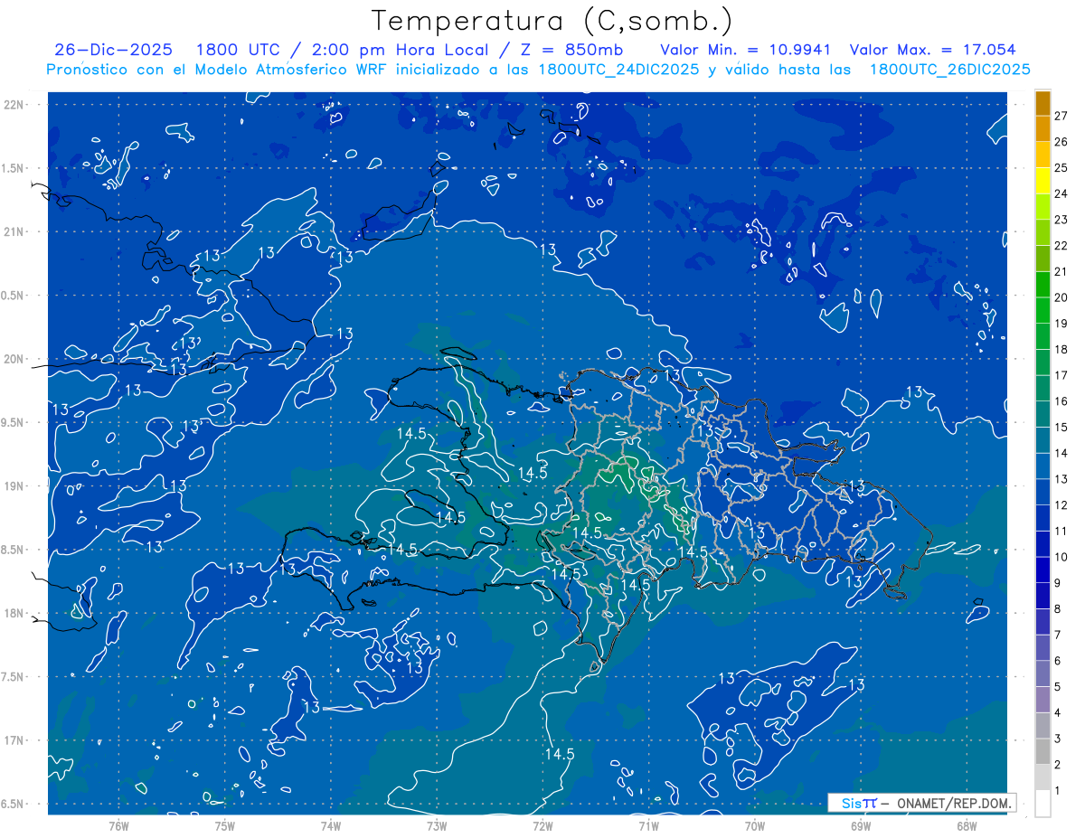
Task: Click the '20N' latitude axis label
Action: click(14, 359)
